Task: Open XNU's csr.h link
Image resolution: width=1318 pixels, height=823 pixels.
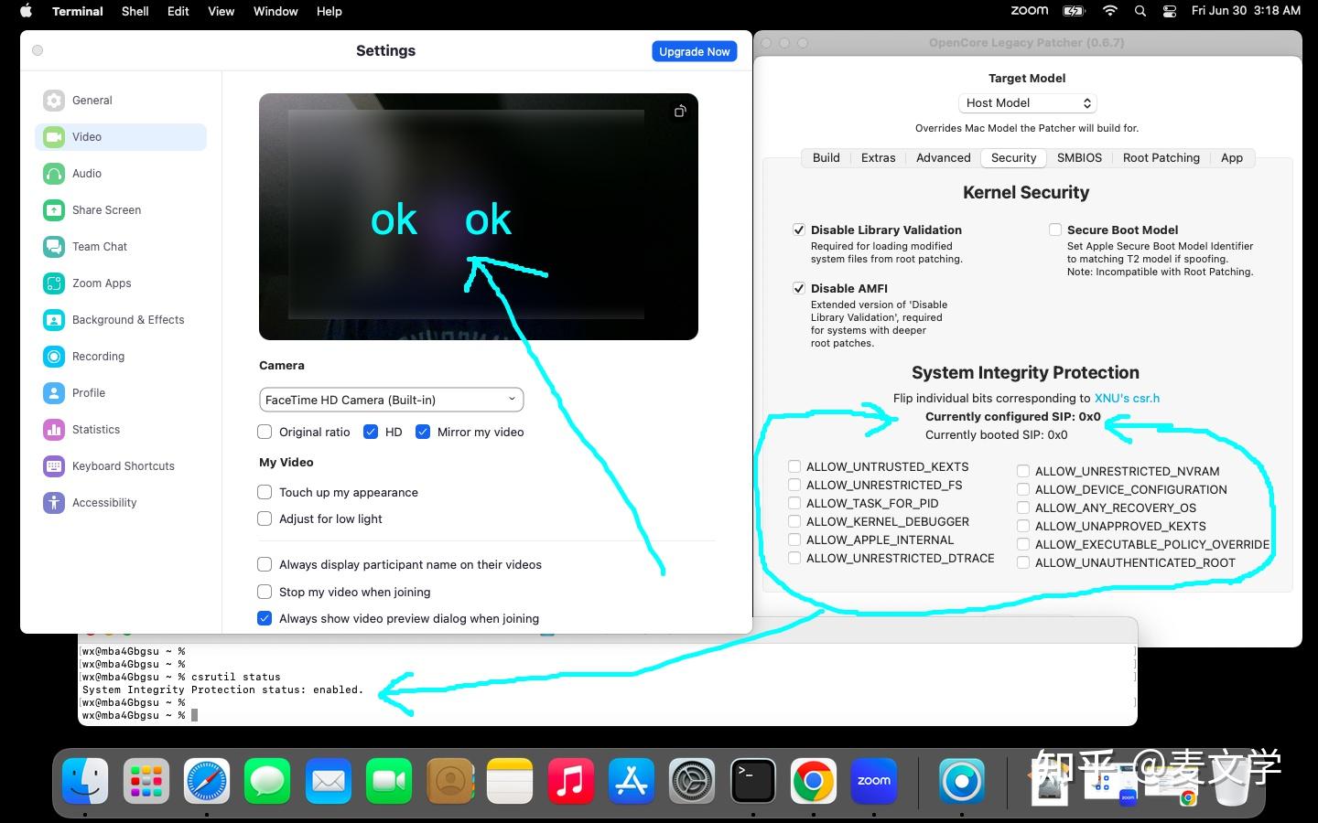Action: pos(1127,398)
